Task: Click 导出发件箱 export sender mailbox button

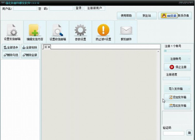Action: click(177, 105)
